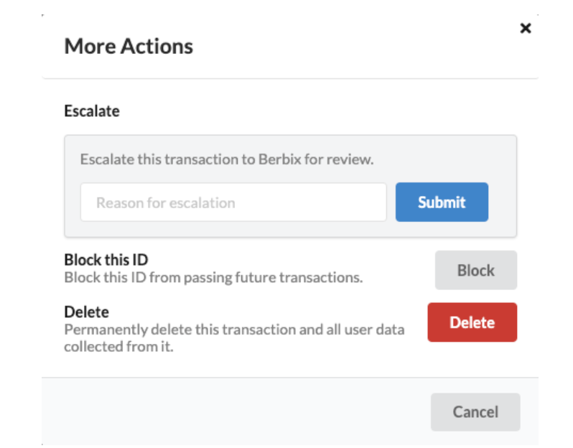Click the Escalate this transaction description text
Viewport: 573px width, 448px height.
227,159
